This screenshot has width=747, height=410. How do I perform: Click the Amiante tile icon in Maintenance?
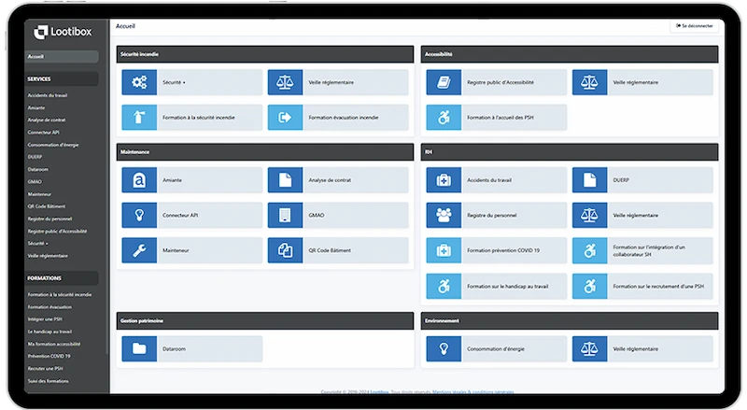tap(139, 179)
